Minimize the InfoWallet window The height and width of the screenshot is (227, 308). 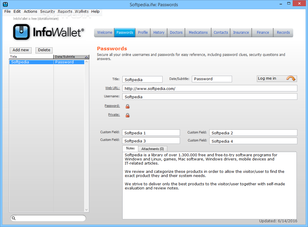pyautogui.click(x=281, y=4)
